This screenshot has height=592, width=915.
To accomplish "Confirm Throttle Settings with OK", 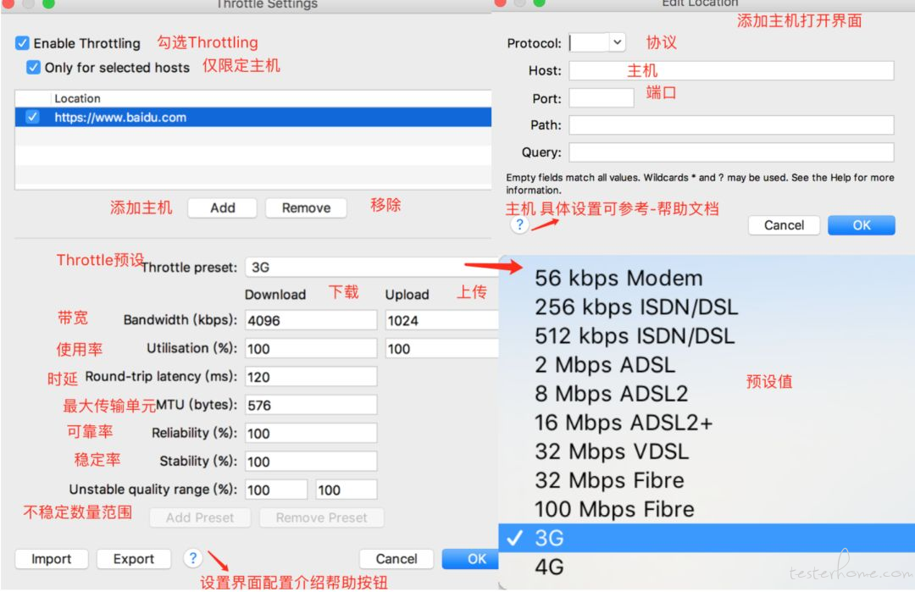I will [x=472, y=559].
